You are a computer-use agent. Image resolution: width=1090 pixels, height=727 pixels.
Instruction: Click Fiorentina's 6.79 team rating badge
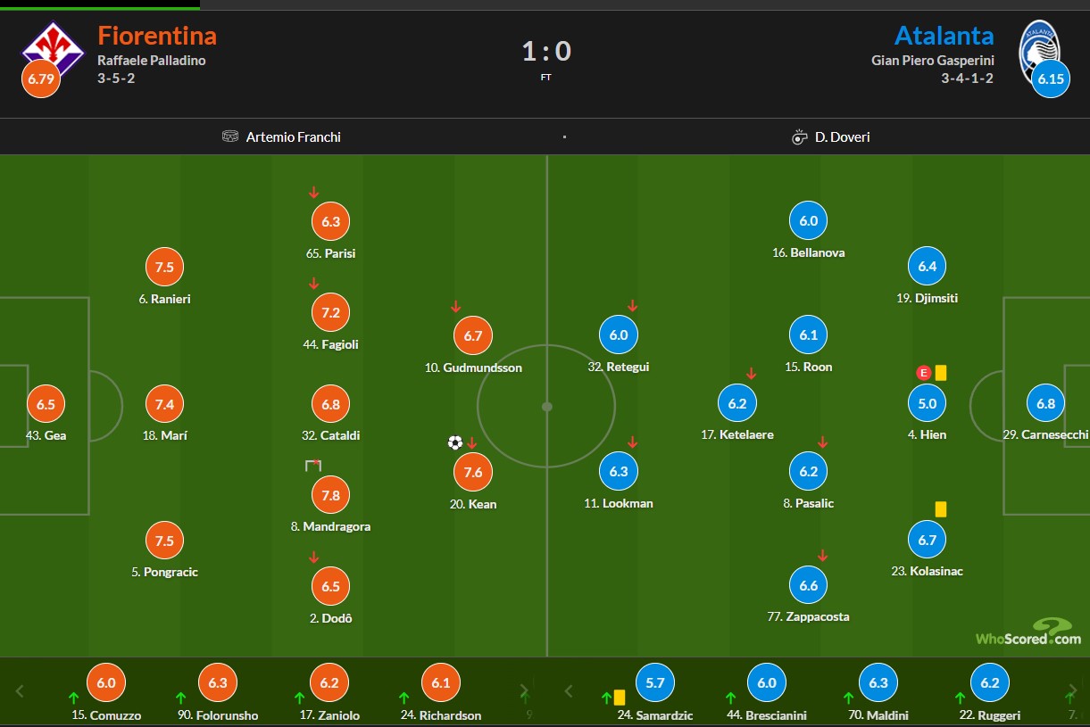[41, 78]
